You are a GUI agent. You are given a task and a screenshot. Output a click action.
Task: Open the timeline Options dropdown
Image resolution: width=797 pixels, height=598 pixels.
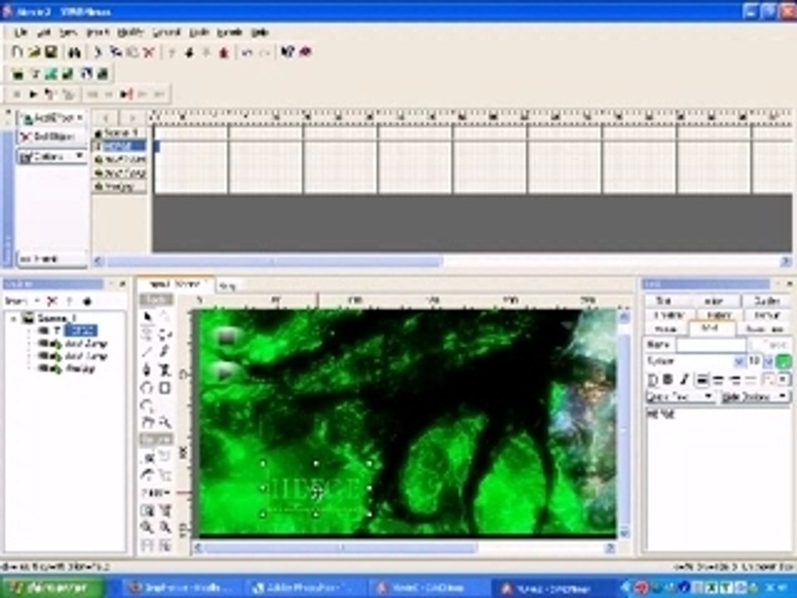(51, 157)
